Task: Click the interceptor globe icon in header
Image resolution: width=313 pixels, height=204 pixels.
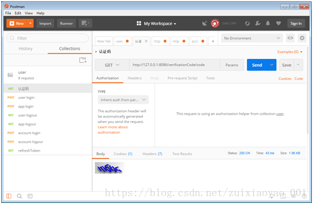Action: pyautogui.click(x=247, y=24)
